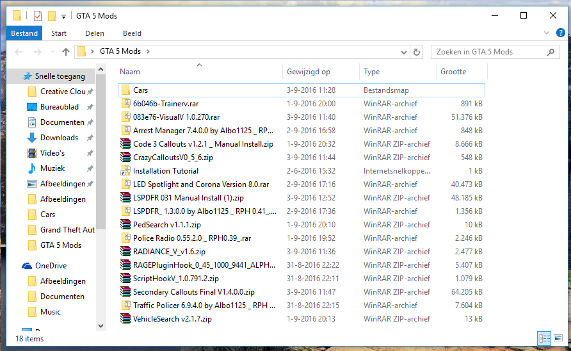Image resolution: width=571 pixels, height=351 pixels.
Task: Select Arrest Manager 7.4.0.0 archive icon
Action: 125,131
